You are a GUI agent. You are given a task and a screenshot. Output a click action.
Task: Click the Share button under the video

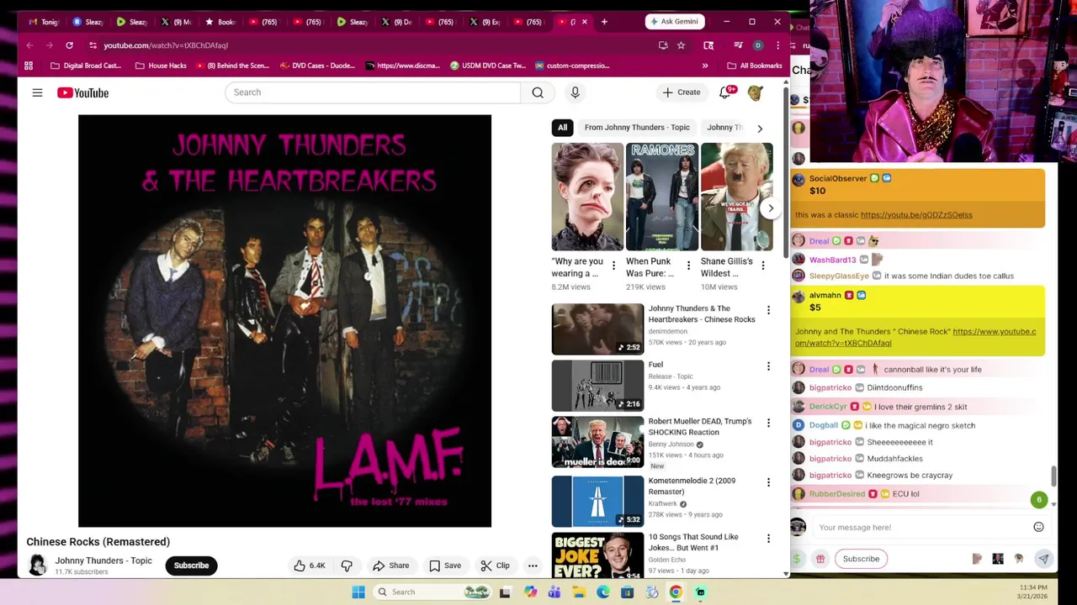[391, 566]
